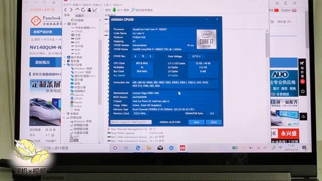Open Microsoft Edge from the taskbar
The height and width of the screenshot is (181, 322).
[138, 148]
